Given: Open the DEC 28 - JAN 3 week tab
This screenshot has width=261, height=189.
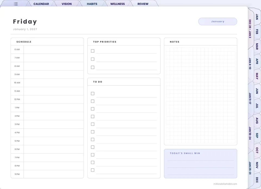Looking at the screenshot, I should [x=250, y=29].
